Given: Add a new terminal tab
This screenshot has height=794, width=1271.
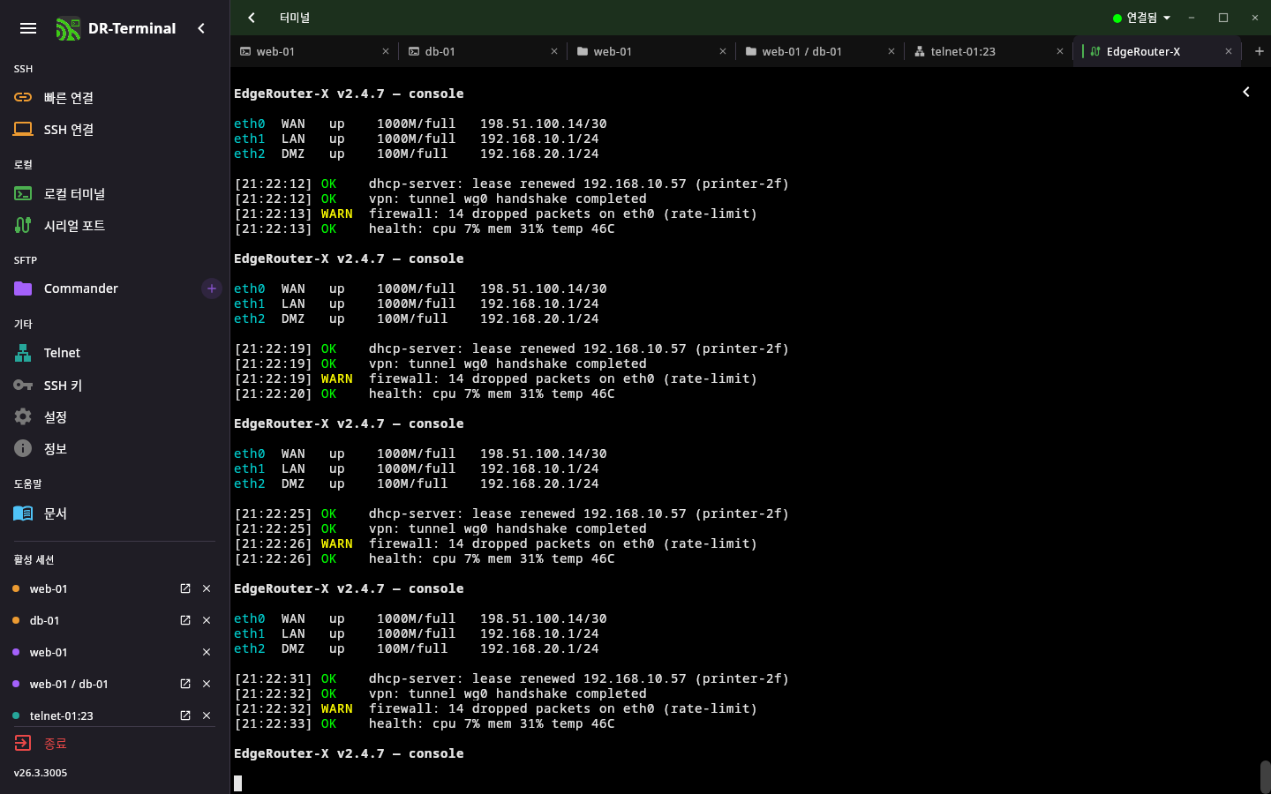Looking at the screenshot, I should [x=1259, y=51].
